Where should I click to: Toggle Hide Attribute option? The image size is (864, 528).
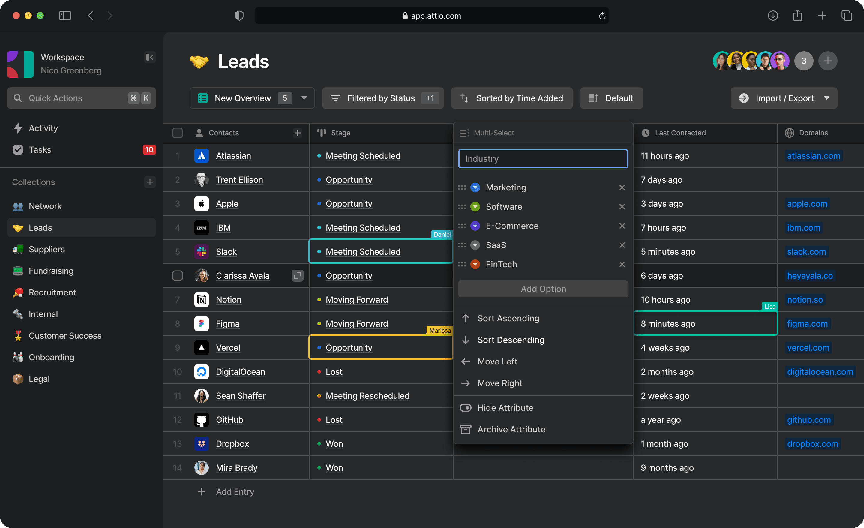tap(505, 407)
